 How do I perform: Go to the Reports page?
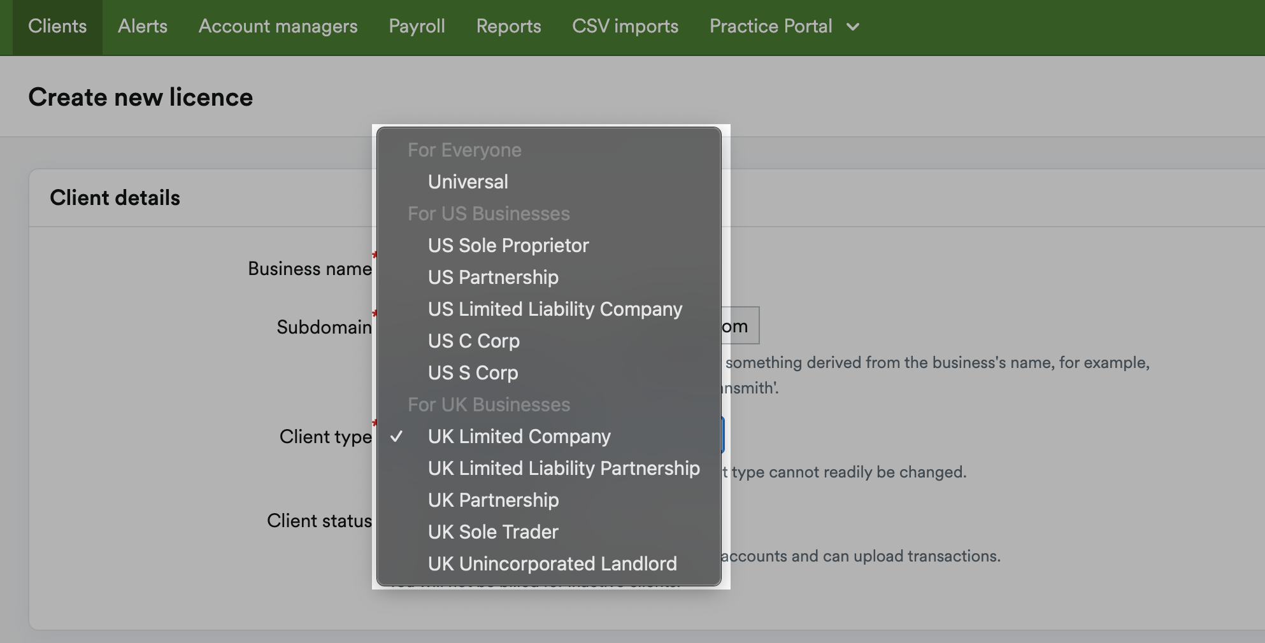[508, 26]
